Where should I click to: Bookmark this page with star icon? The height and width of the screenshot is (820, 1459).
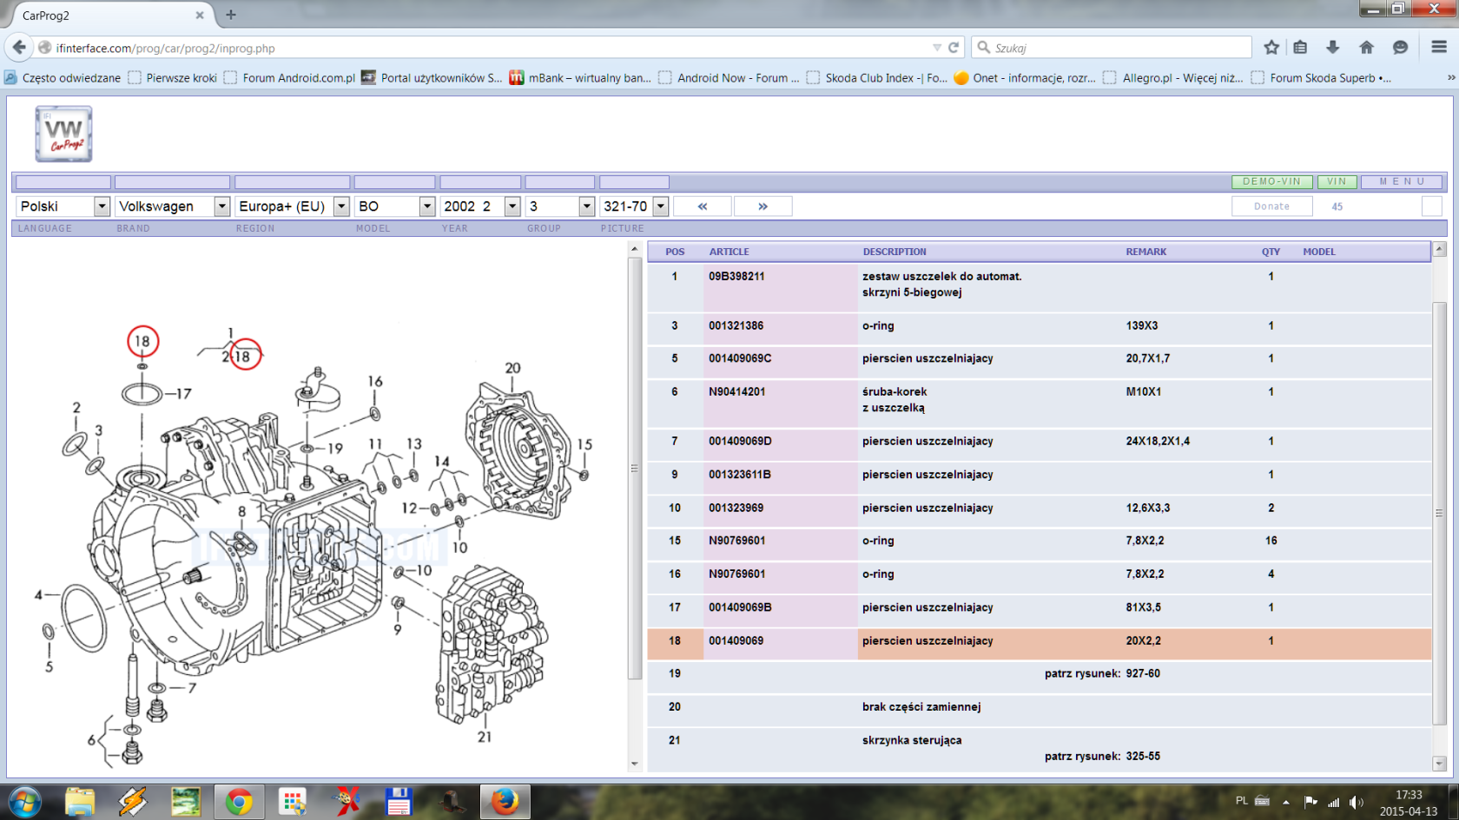(x=1271, y=48)
